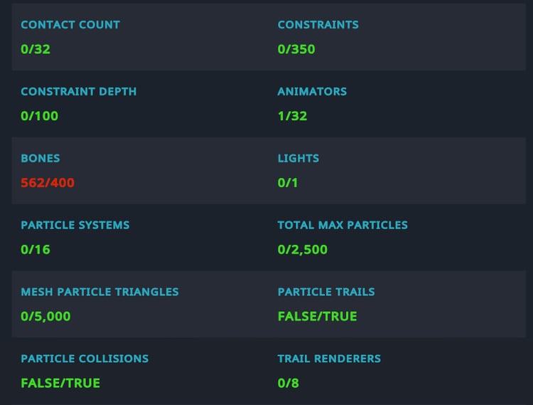Click the Mesh Particle Triangles label
533x405 pixels.
[99, 293]
